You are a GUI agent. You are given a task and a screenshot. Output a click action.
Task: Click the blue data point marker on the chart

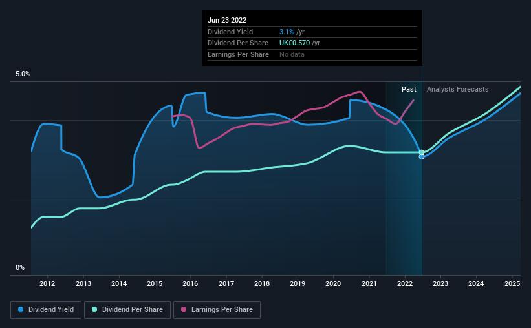click(422, 156)
